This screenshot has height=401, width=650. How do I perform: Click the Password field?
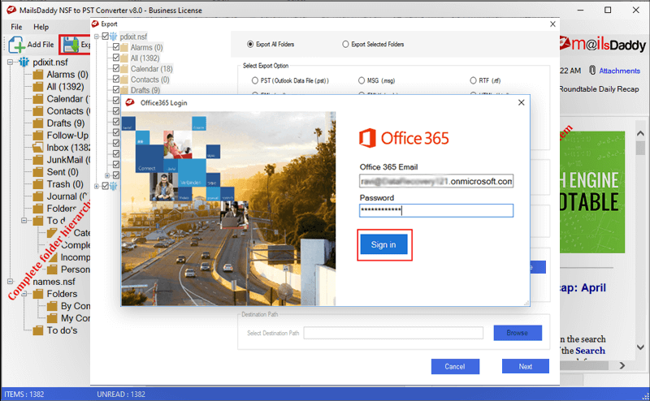(x=436, y=210)
